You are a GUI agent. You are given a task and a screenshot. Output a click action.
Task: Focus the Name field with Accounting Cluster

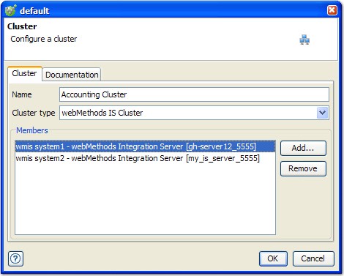point(194,94)
